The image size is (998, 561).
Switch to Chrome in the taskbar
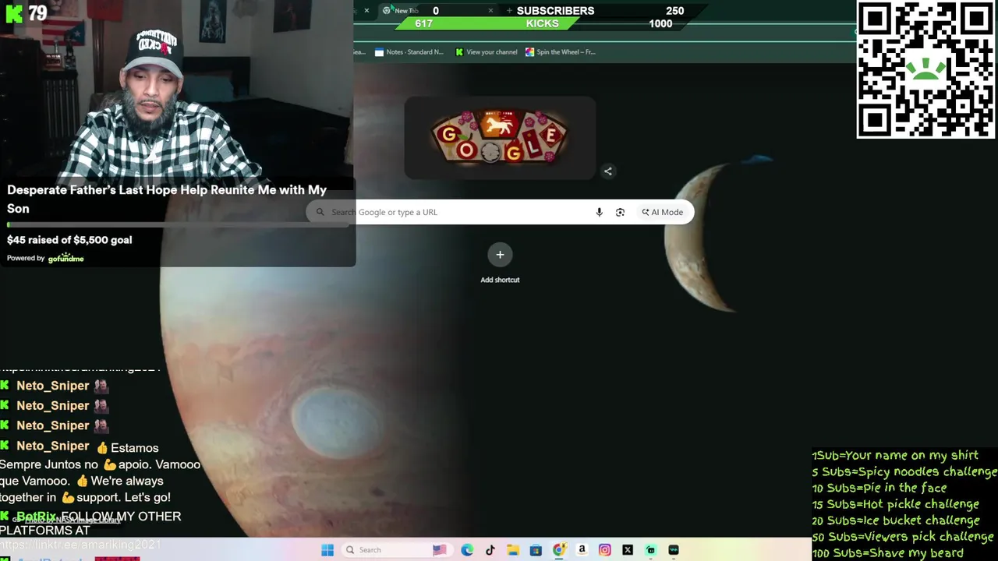[559, 550]
